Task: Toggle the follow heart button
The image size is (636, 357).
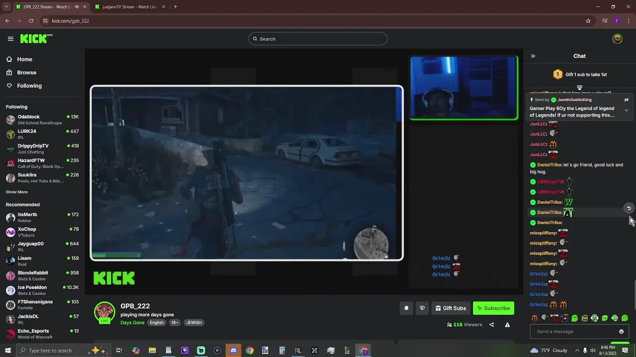Action: coord(422,308)
